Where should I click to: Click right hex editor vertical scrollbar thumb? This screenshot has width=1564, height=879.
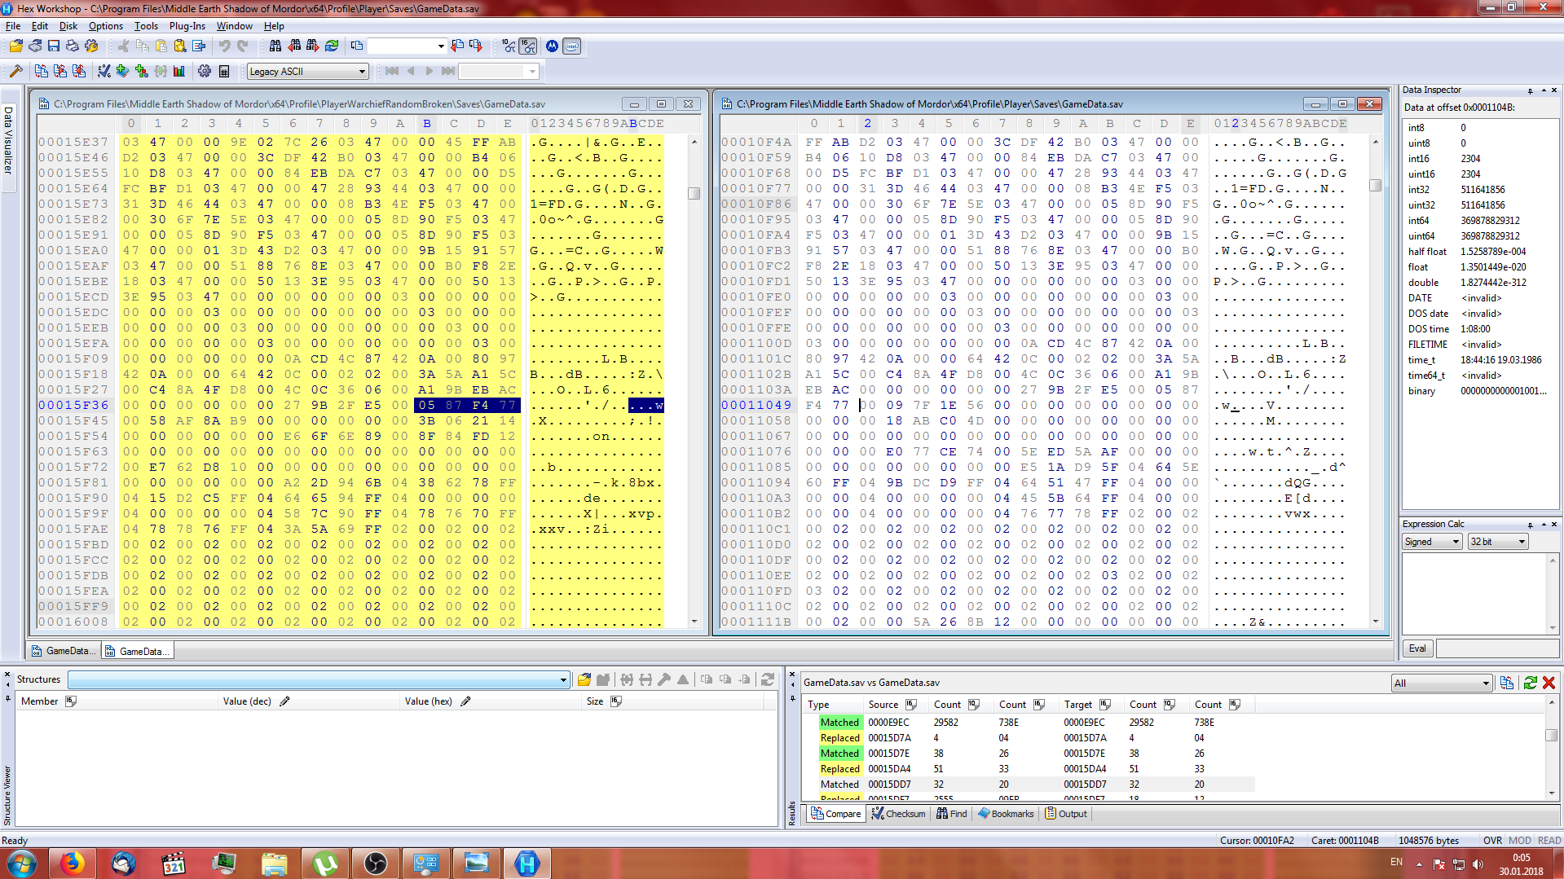(x=1376, y=185)
